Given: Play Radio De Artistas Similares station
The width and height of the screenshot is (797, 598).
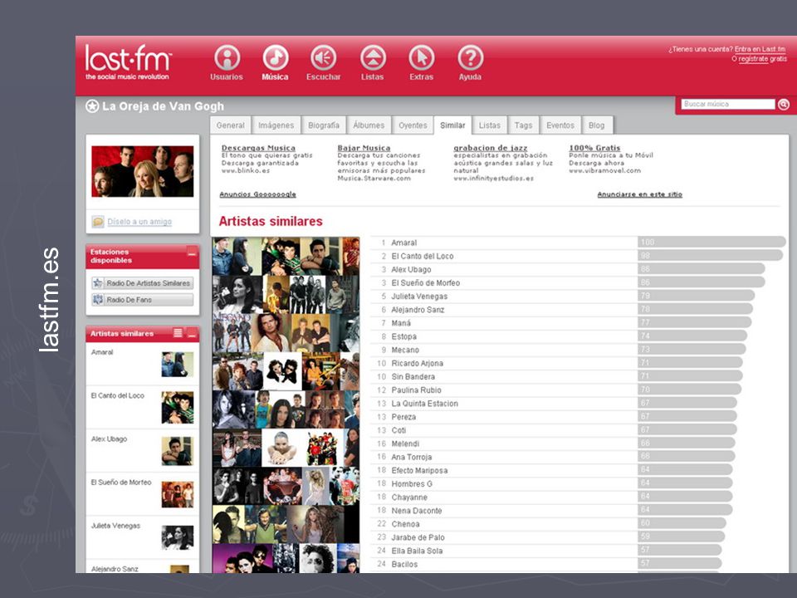Looking at the screenshot, I should tap(142, 283).
